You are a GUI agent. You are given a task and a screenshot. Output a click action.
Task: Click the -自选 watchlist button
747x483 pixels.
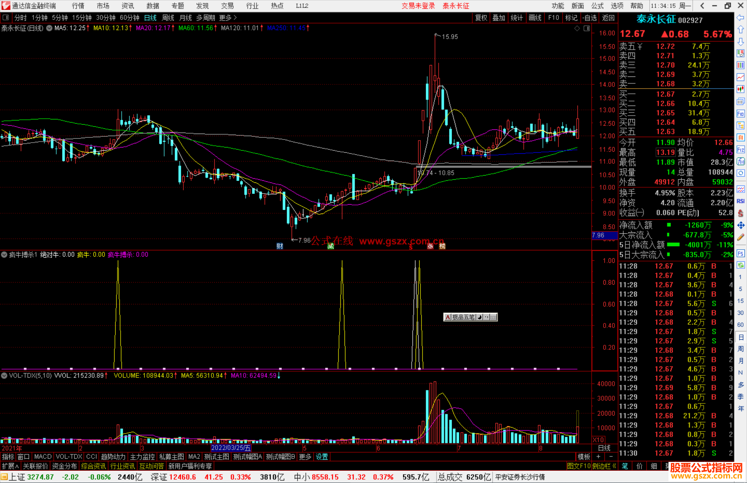click(589, 18)
